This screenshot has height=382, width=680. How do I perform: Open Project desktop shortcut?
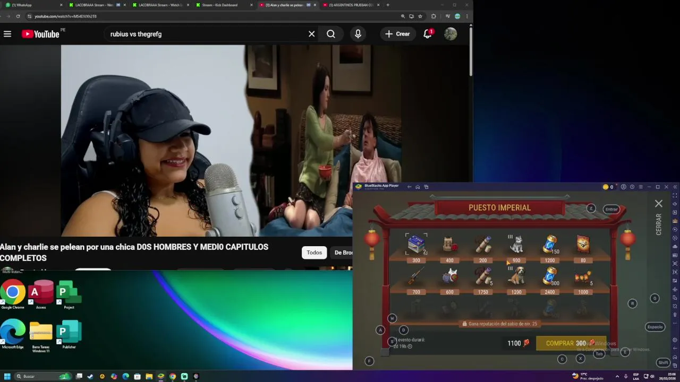point(69,295)
